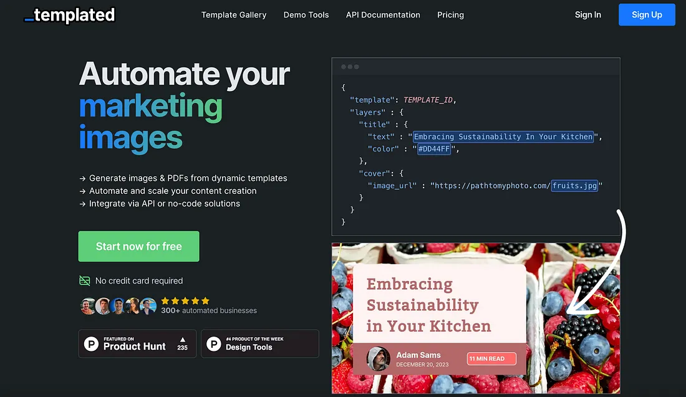Open #4 Product of the Week badge
Viewport: 686px width, 397px height.
click(x=260, y=343)
